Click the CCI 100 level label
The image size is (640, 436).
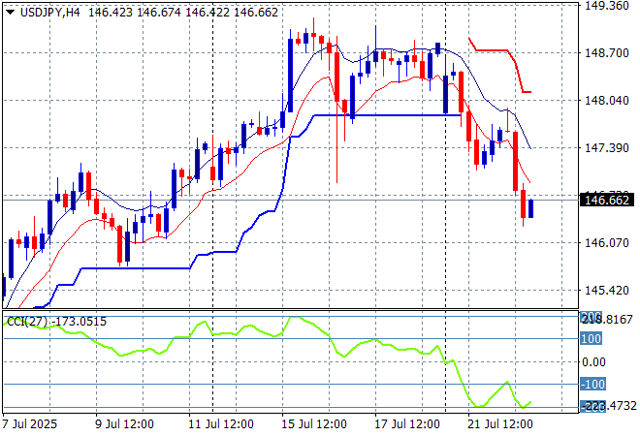point(591,338)
